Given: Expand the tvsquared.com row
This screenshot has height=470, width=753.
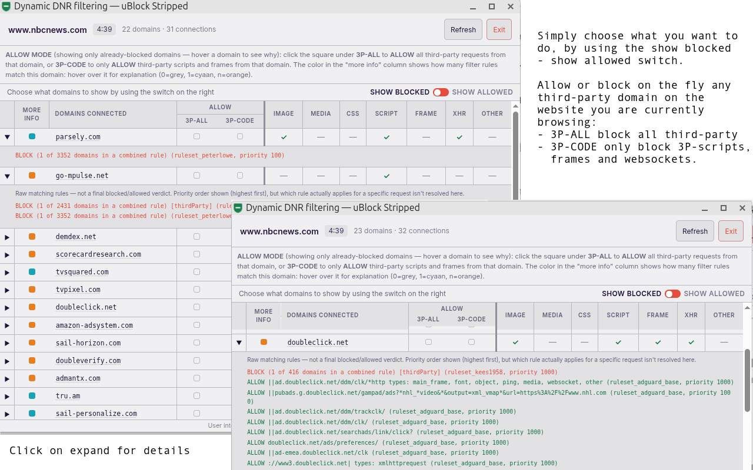Looking at the screenshot, I should (x=8, y=273).
